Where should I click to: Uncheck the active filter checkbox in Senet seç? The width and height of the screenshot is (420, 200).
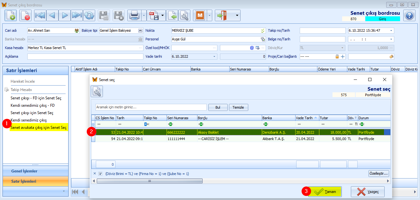click(100, 174)
